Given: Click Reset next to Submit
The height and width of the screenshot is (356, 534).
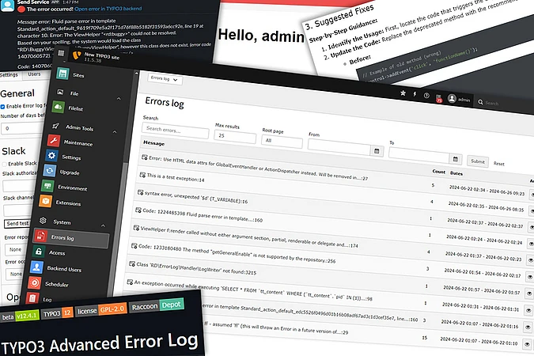Looking at the screenshot, I should 499,163.
